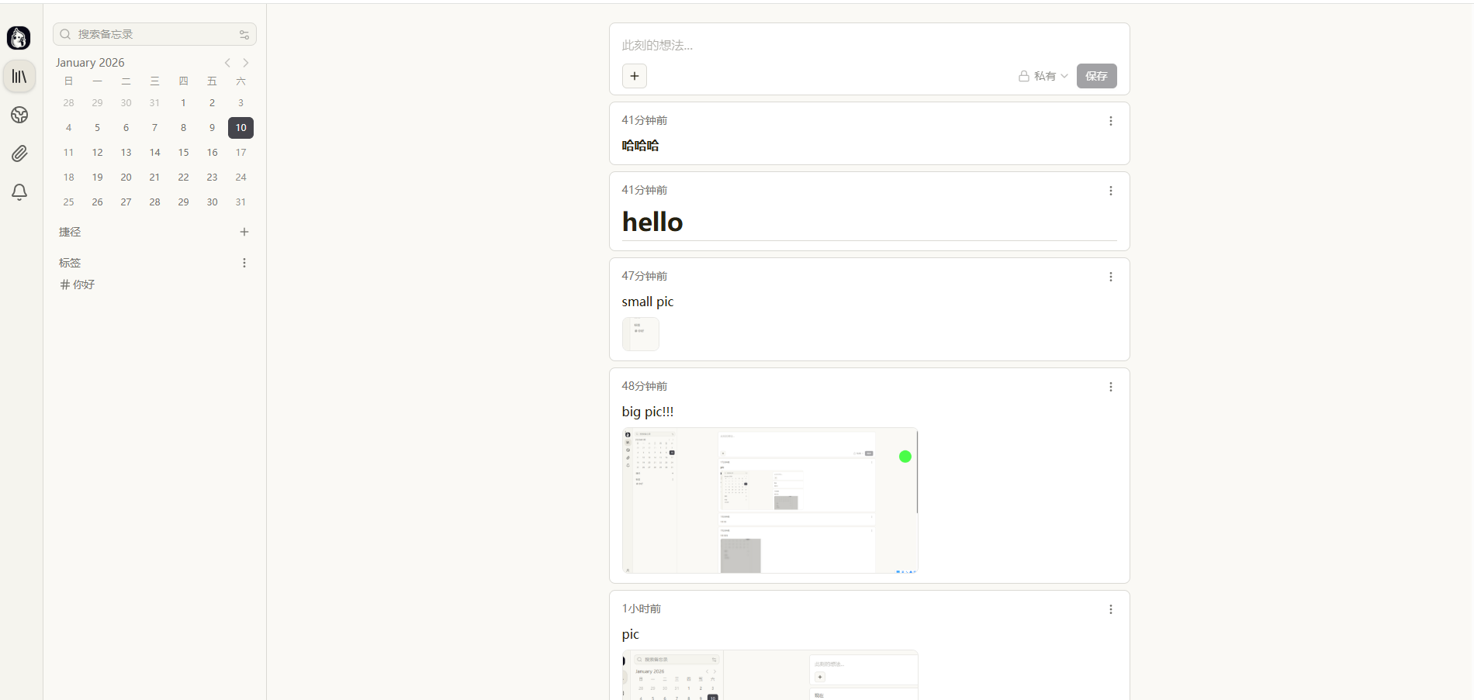The image size is (1474, 700).
Task: Open options menu for big pic!!! memo
Action: 1110,387
